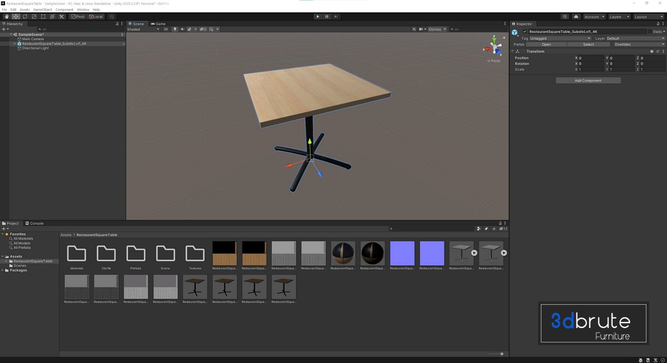Click the Pause button
The width and height of the screenshot is (667, 363).
point(327,17)
